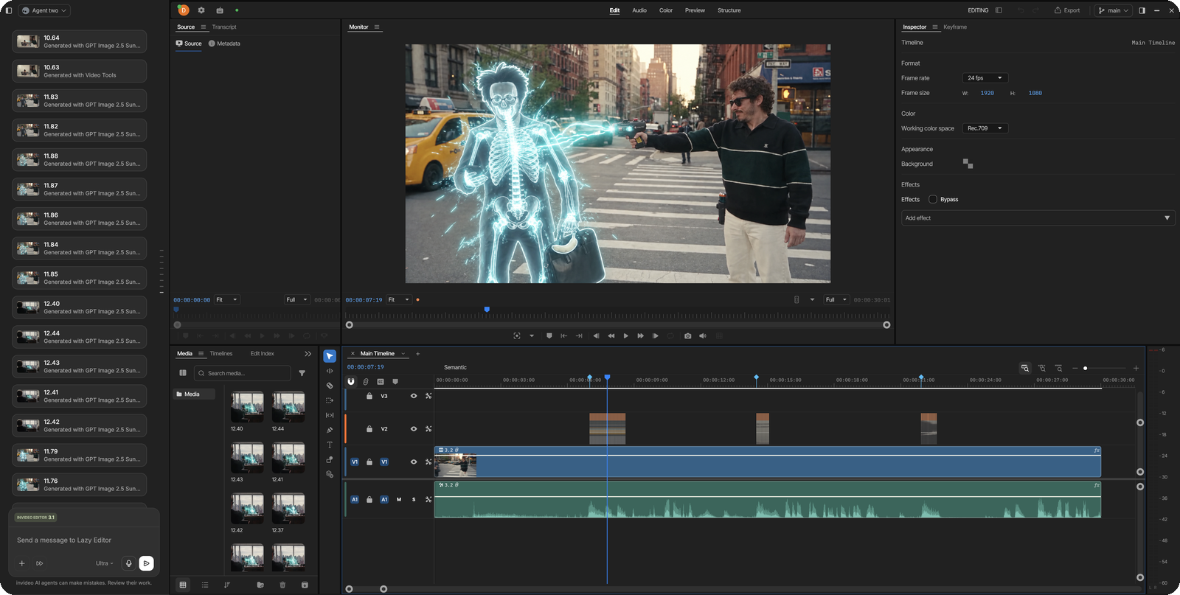The height and width of the screenshot is (595, 1180).
Task: Enable the Effects Bypass radio button
Action: (933, 199)
